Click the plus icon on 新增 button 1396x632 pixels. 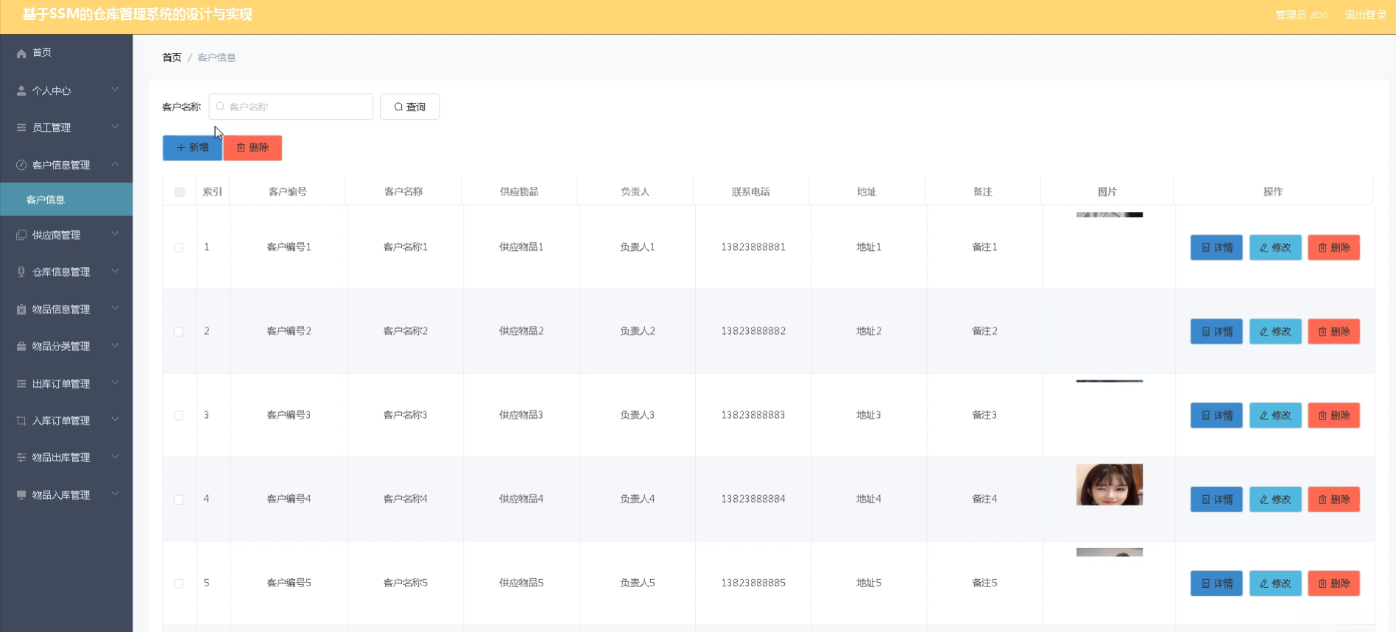point(181,147)
